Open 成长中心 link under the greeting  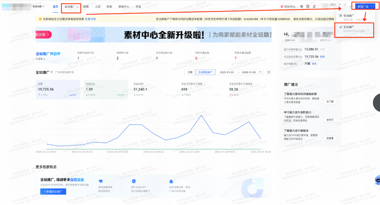(x=326, y=40)
